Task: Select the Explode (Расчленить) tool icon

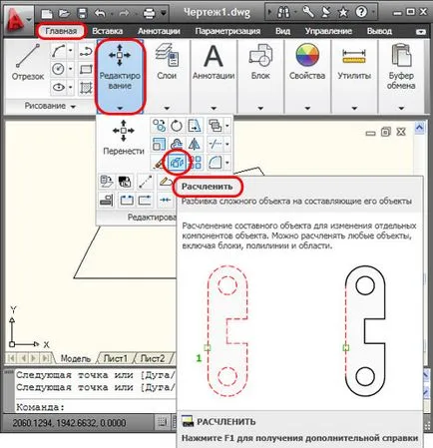Action: [x=177, y=163]
